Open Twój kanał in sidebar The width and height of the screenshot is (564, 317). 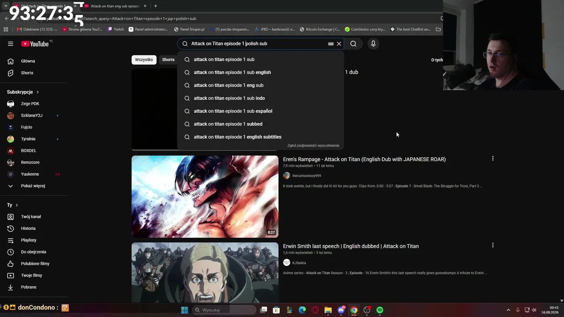(x=34, y=217)
